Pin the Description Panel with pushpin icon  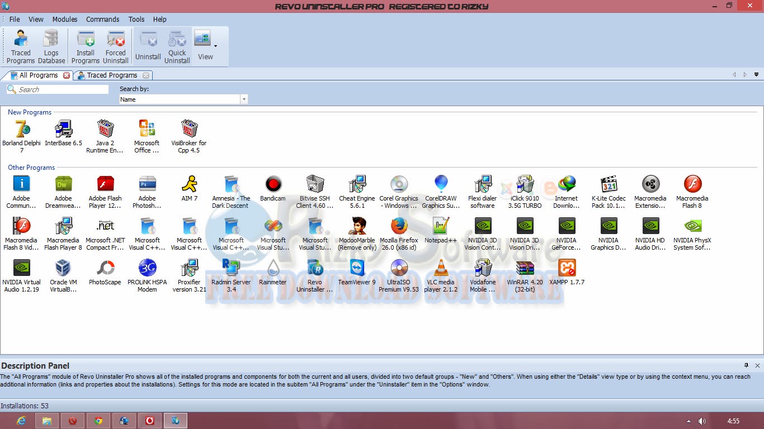click(746, 365)
